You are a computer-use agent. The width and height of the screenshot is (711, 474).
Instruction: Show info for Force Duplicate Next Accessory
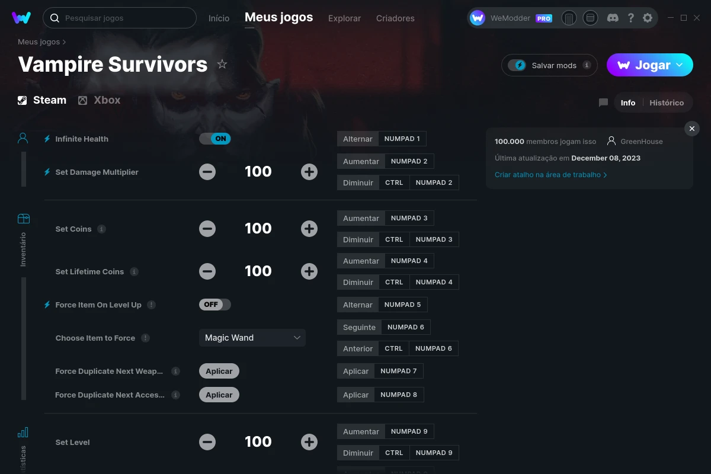(x=175, y=395)
